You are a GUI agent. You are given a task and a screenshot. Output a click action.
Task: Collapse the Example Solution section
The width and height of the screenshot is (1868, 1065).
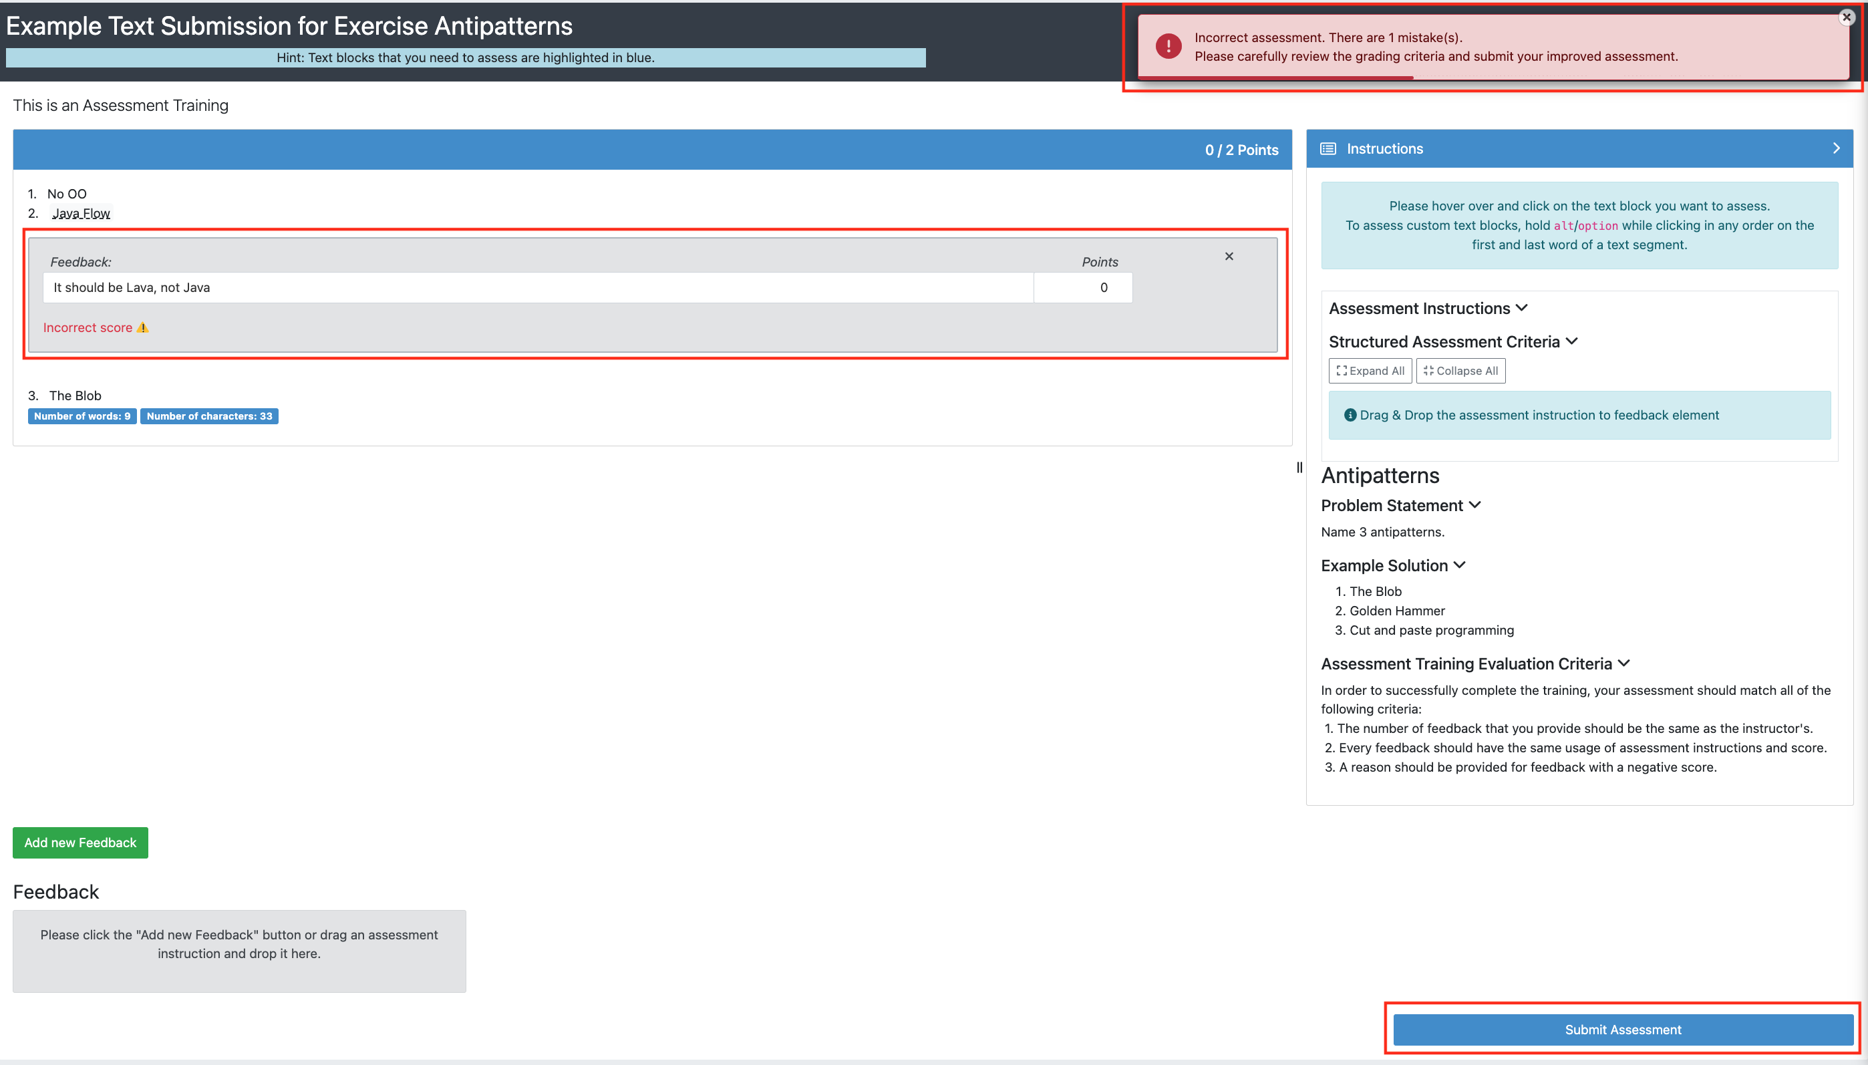click(1460, 565)
